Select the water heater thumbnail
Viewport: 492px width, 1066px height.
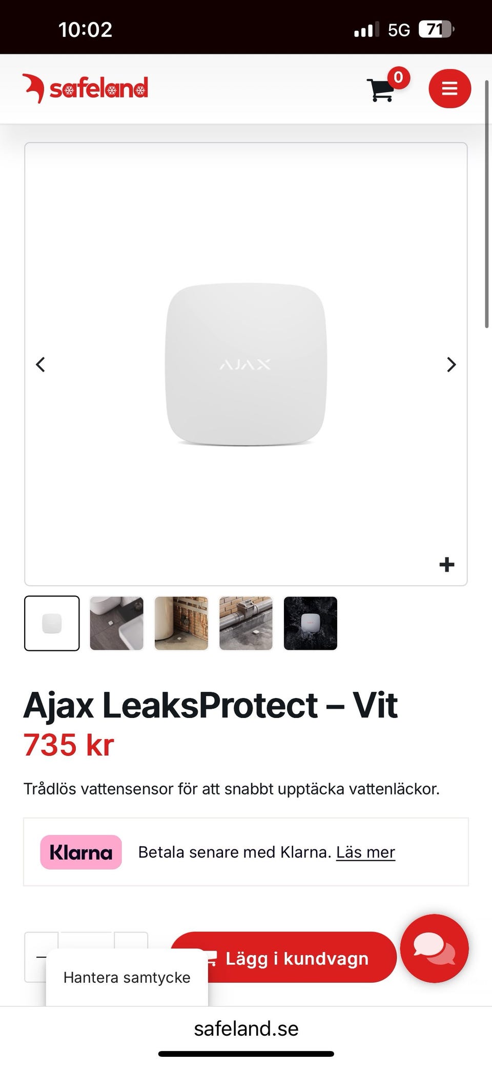tap(181, 623)
